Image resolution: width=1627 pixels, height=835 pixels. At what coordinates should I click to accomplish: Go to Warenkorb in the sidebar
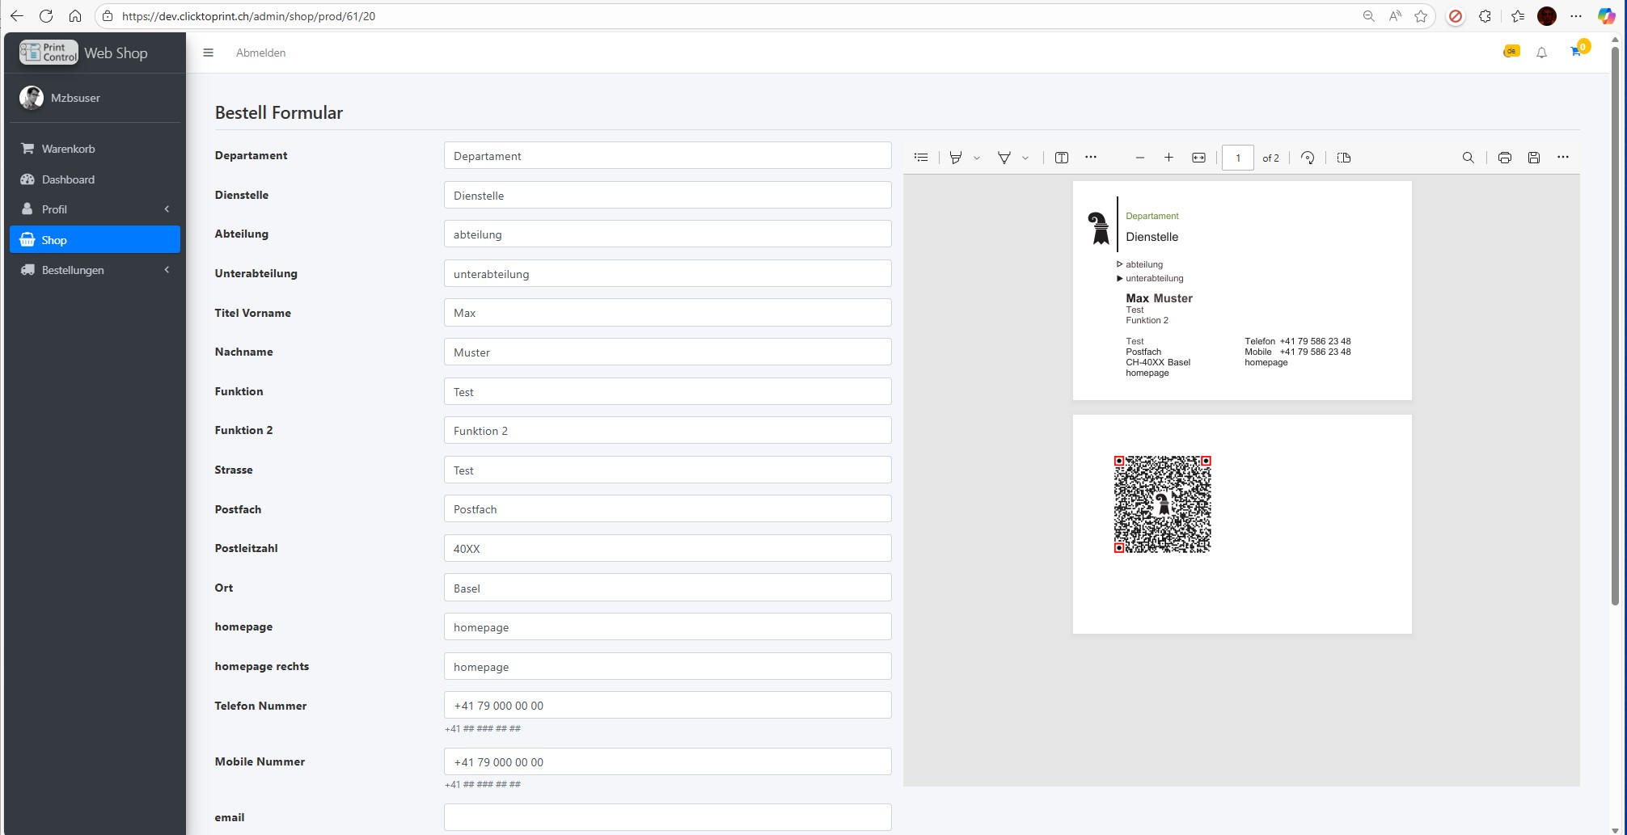coord(68,149)
